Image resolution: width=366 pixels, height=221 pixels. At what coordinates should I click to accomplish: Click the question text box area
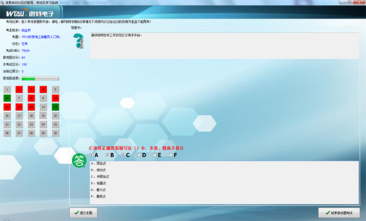coord(224,46)
